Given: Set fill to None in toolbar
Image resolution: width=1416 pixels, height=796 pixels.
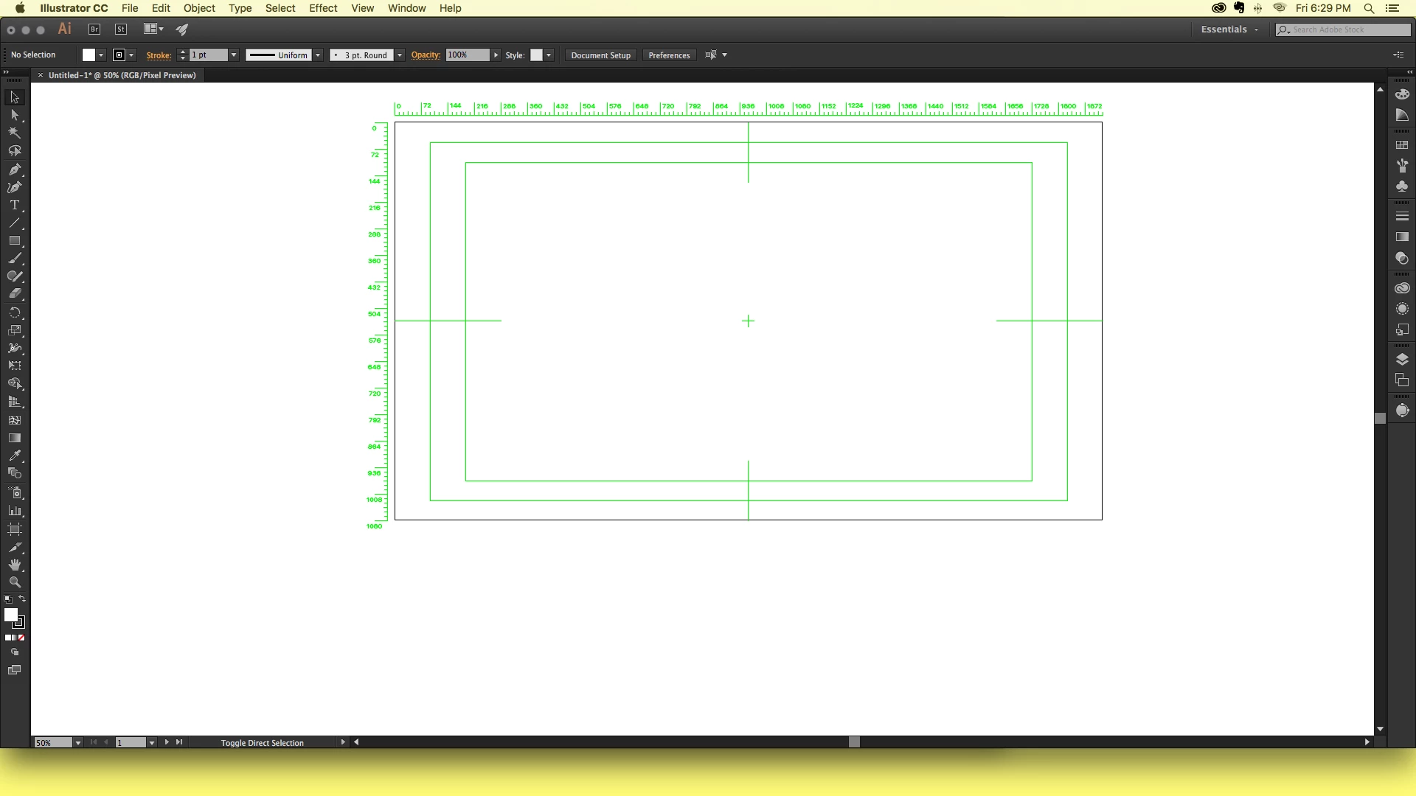Looking at the screenshot, I should (21, 638).
